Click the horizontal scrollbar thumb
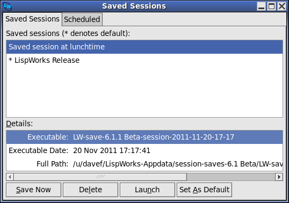The height and width of the screenshot is (203, 289). [100, 177]
